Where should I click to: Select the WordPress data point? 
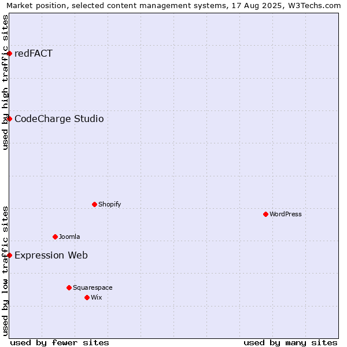tap(266, 214)
